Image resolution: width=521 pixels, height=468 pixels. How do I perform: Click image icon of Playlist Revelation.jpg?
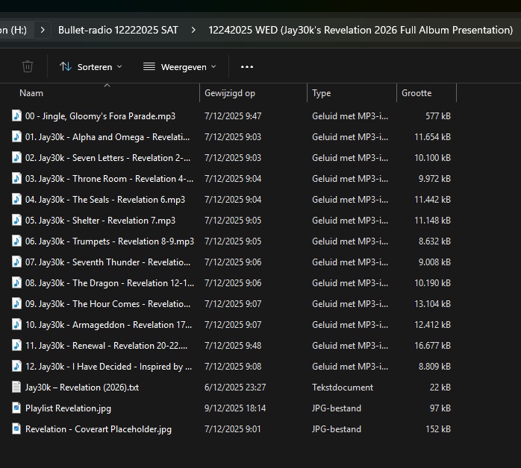point(16,408)
